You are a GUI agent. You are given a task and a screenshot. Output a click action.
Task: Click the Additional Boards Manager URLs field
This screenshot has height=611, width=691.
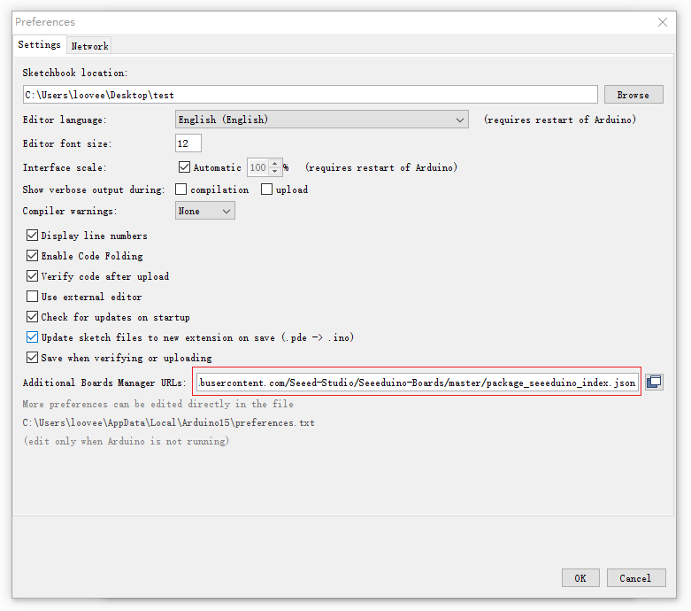[x=416, y=383]
